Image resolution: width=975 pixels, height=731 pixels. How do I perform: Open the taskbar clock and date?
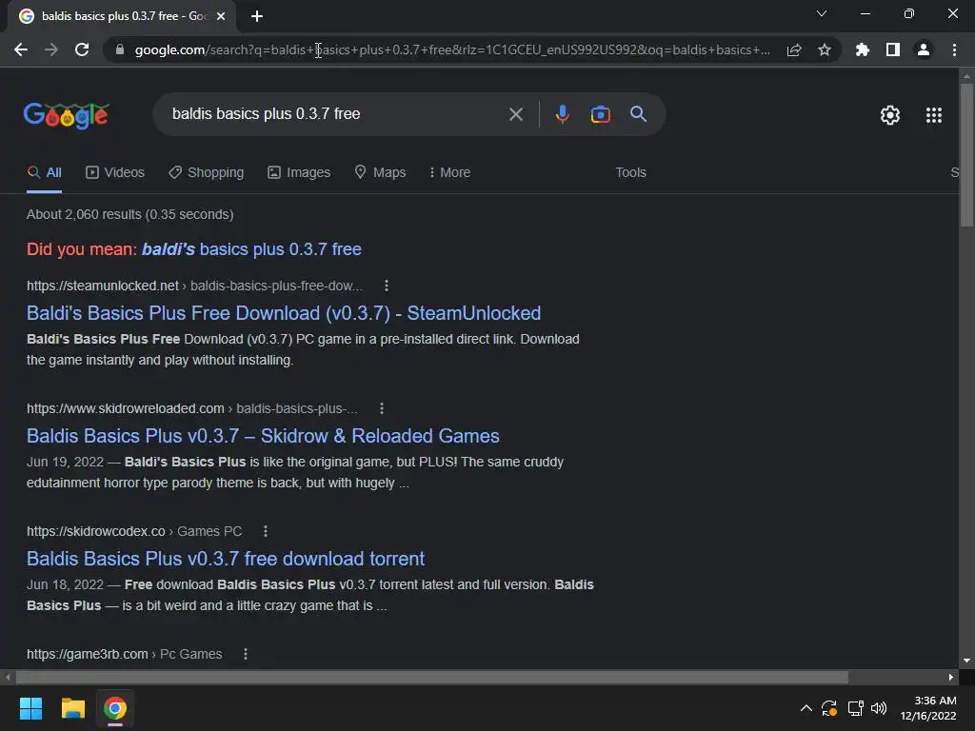click(927, 708)
